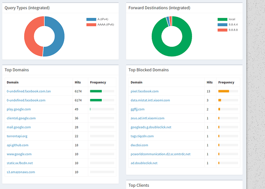265x189 pixels.
Task: Click the orange frequency bar for pixel.facebook.com
Action: (224, 91)
